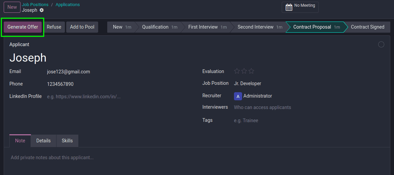Set evaluation to two stars
The height and width of the screenshot is (175, 394).
click(x=244, y=71)
